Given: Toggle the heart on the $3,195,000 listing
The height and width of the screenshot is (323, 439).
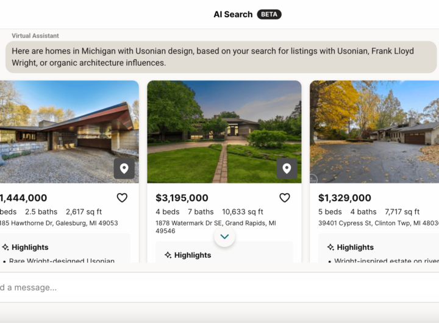Looking at the screenshot, I should (285, 197).
